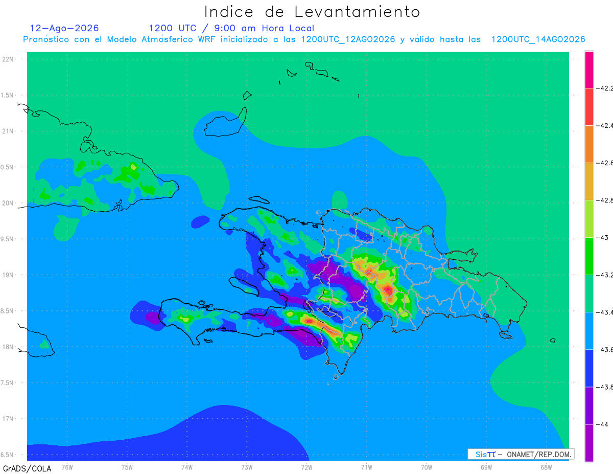Choose the teal-green swatch between -43.2 and -43.4

(x=589, y=294)
